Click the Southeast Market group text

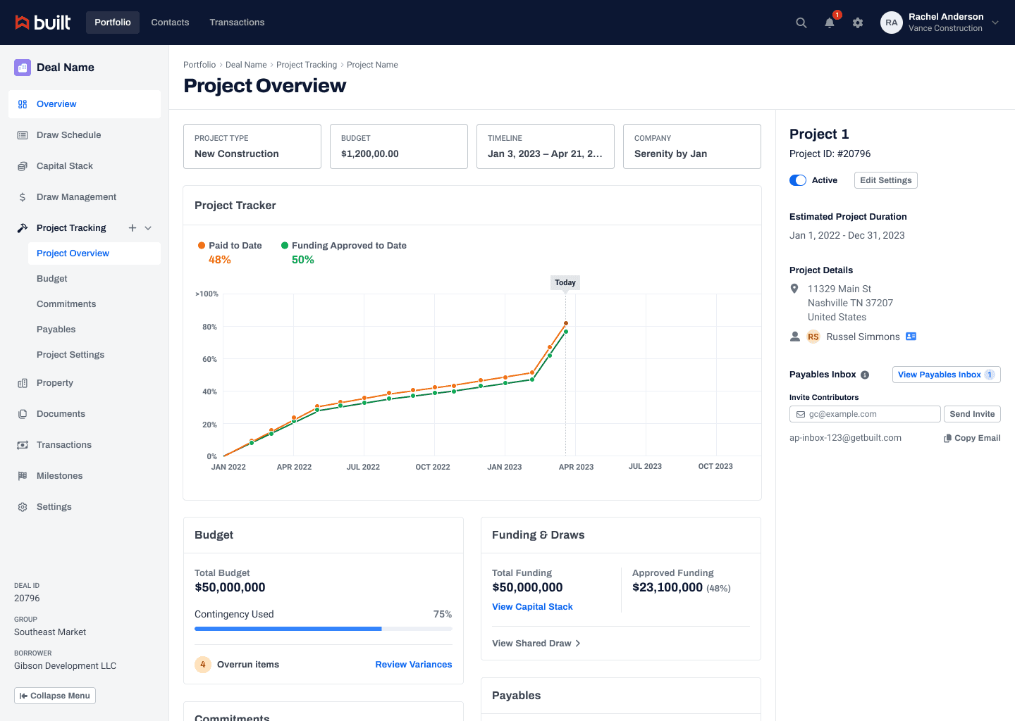click(50, 632)
